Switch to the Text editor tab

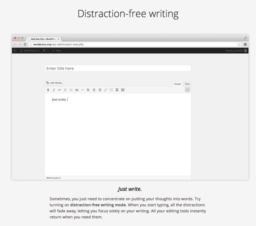[x=187, y=84]
